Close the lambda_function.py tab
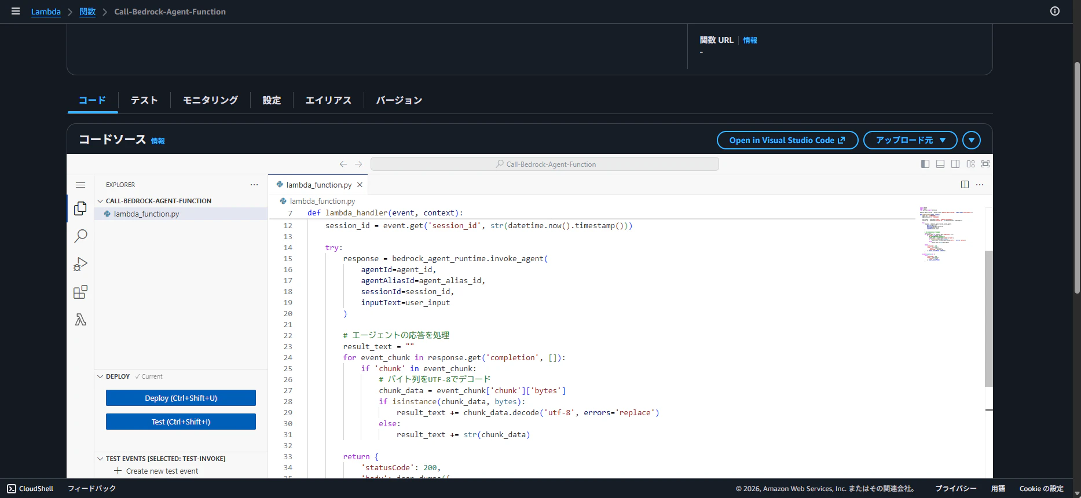 (360, 185)
